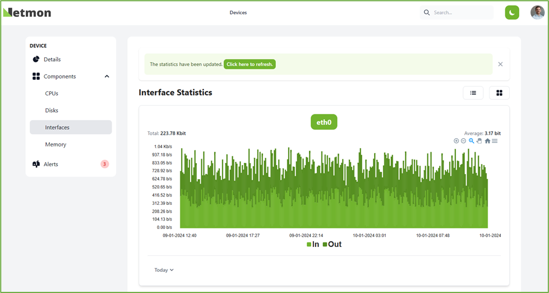This screenshot has width=549, height=293.
Task: Dismiss the statistics updated notification
Action: coord(501,64)
